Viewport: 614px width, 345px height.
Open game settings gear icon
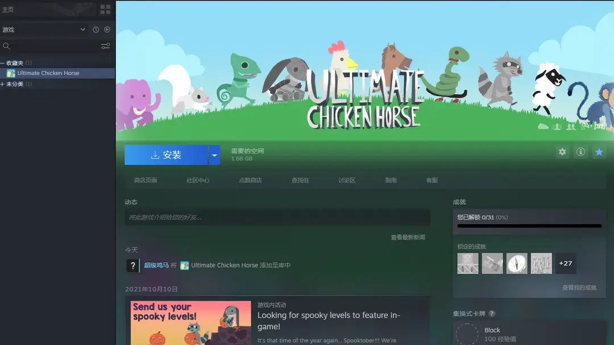click(562, 152)
